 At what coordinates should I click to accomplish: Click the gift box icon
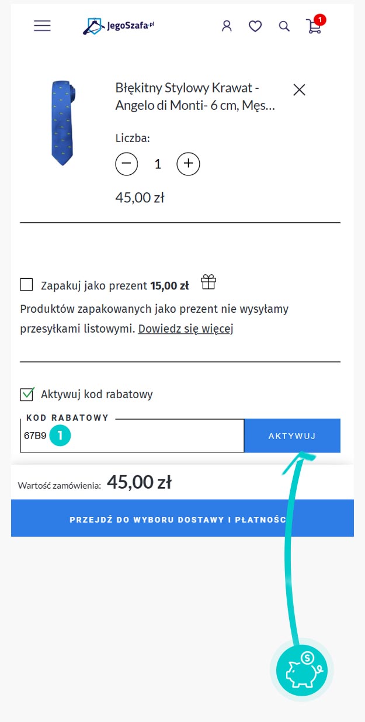point(208,282)
